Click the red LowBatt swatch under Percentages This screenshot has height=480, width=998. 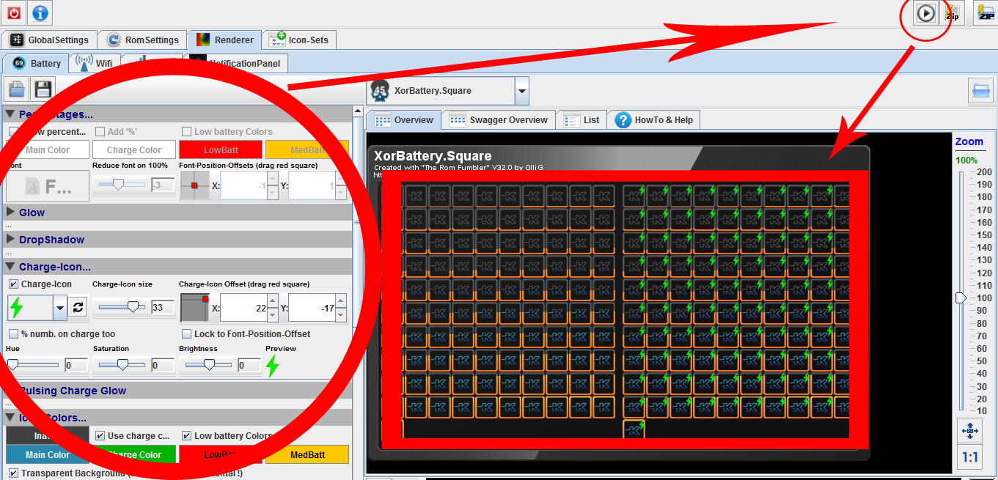[x=221, y=149]
